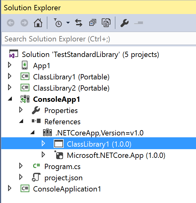Click the Properties wrench icon in tree
The width and height of the screenshot is (196, 203).
[36, 110]
